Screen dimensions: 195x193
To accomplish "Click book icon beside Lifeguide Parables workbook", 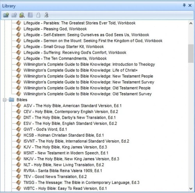I will [x=19, y=23].
